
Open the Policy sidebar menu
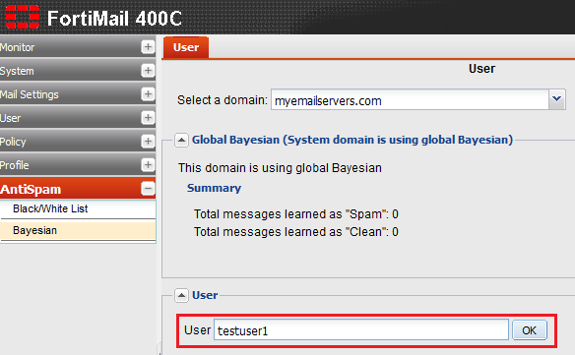point(78,142)
